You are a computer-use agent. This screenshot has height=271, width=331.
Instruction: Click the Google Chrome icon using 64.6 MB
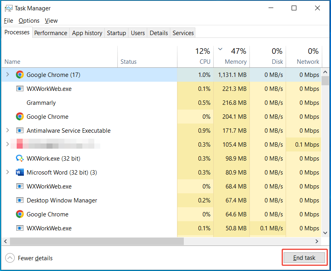[20, 214]
